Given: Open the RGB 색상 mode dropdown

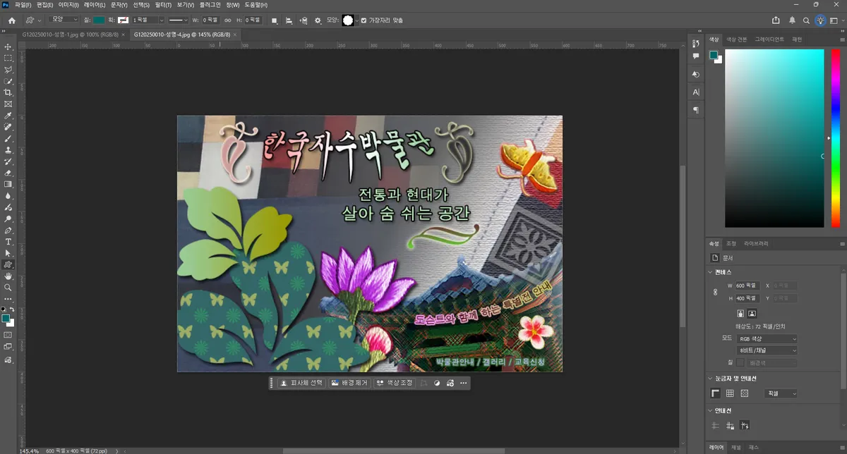Looking at the screenshot, I should (x=767, y=338).
